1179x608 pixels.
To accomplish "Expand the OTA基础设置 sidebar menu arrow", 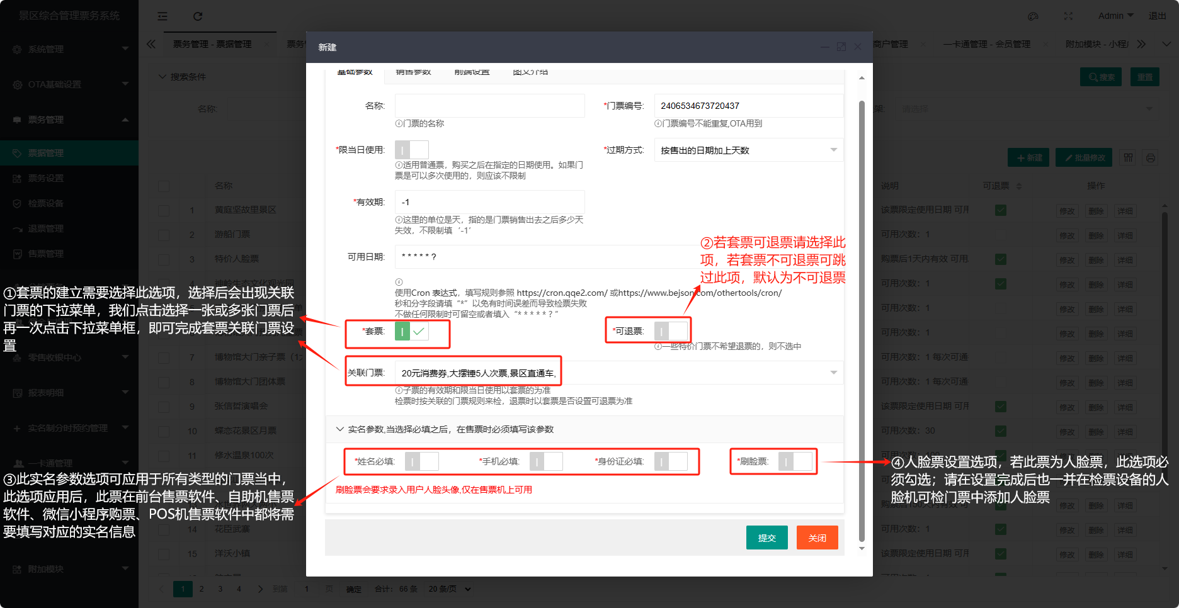I will pyautogui.click(x=125, y=84).
